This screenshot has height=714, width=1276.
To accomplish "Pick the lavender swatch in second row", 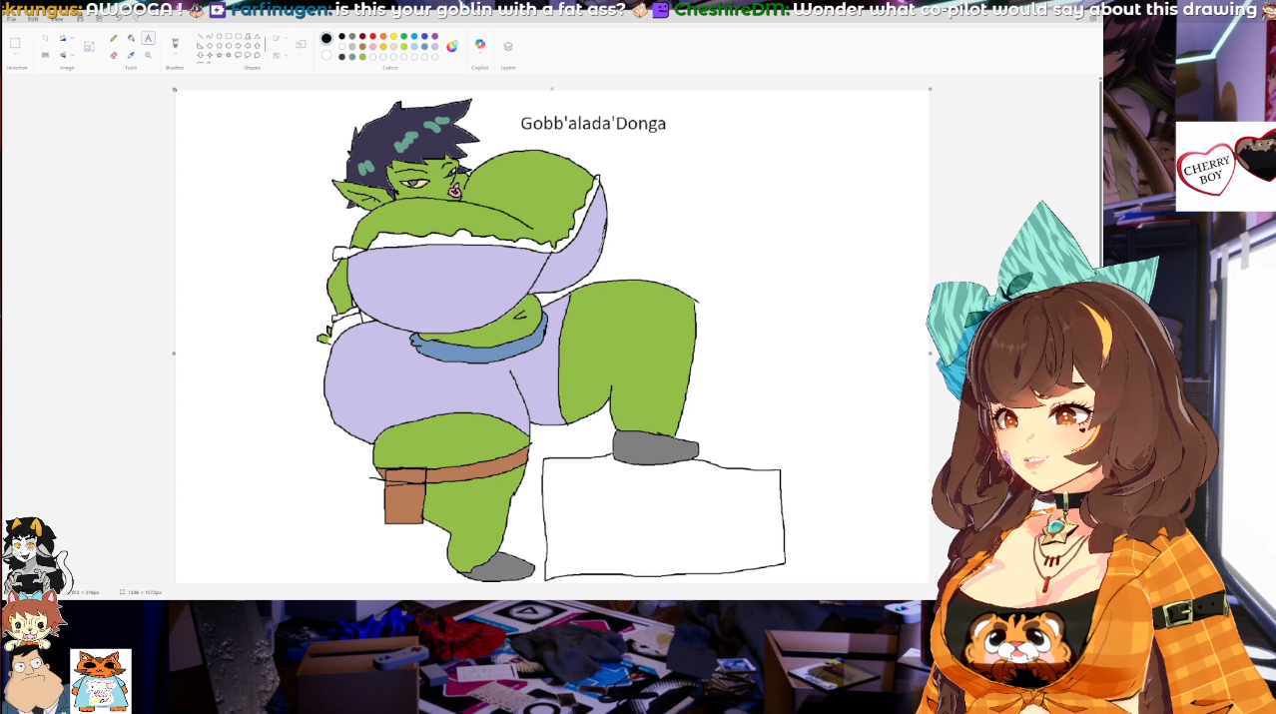I will tap(435, 46).
